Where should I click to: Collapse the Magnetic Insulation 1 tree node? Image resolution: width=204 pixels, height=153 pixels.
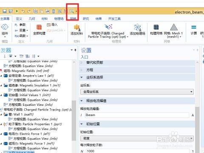click(x=1, y=85)
